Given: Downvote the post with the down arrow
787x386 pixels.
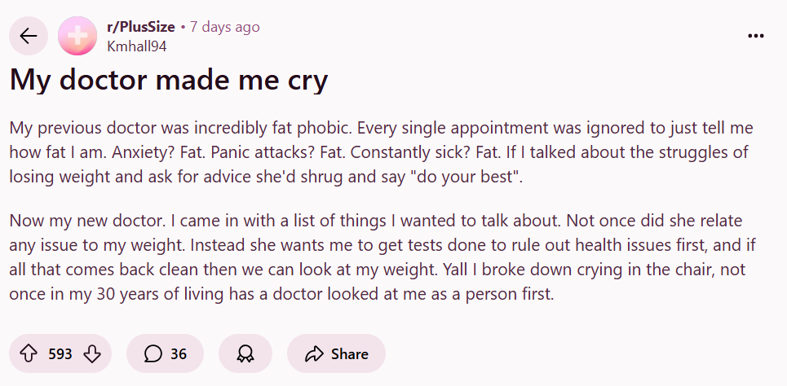Looking at the screenshot, I should (x=92, y=354).
